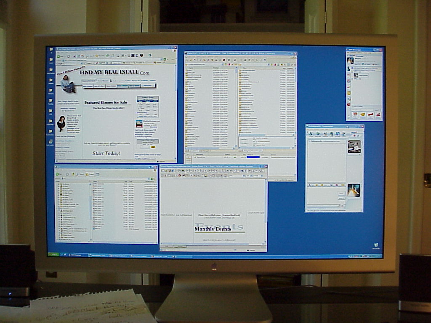The height and width of the screenshot is (323, 431).
Task: Click the Date Modified column header in Explorer
Action: coord(150,181)
